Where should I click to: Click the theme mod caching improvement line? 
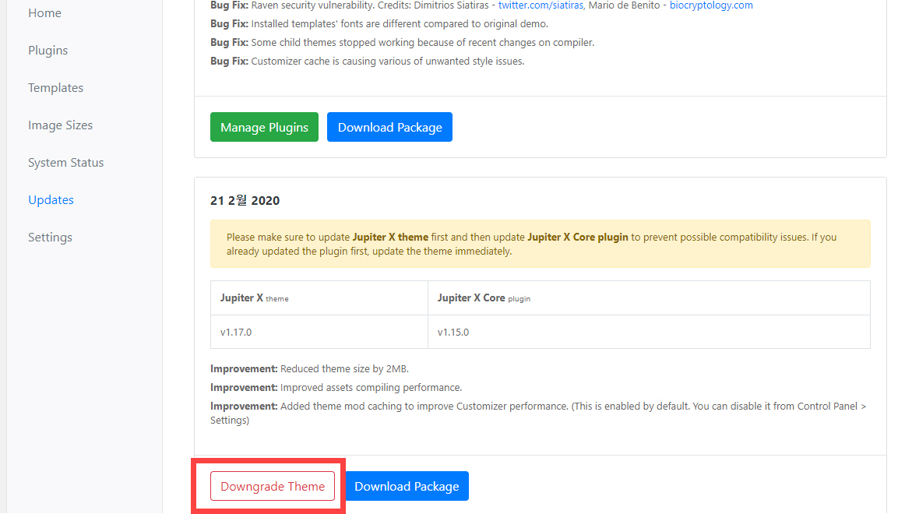(538, 413)
